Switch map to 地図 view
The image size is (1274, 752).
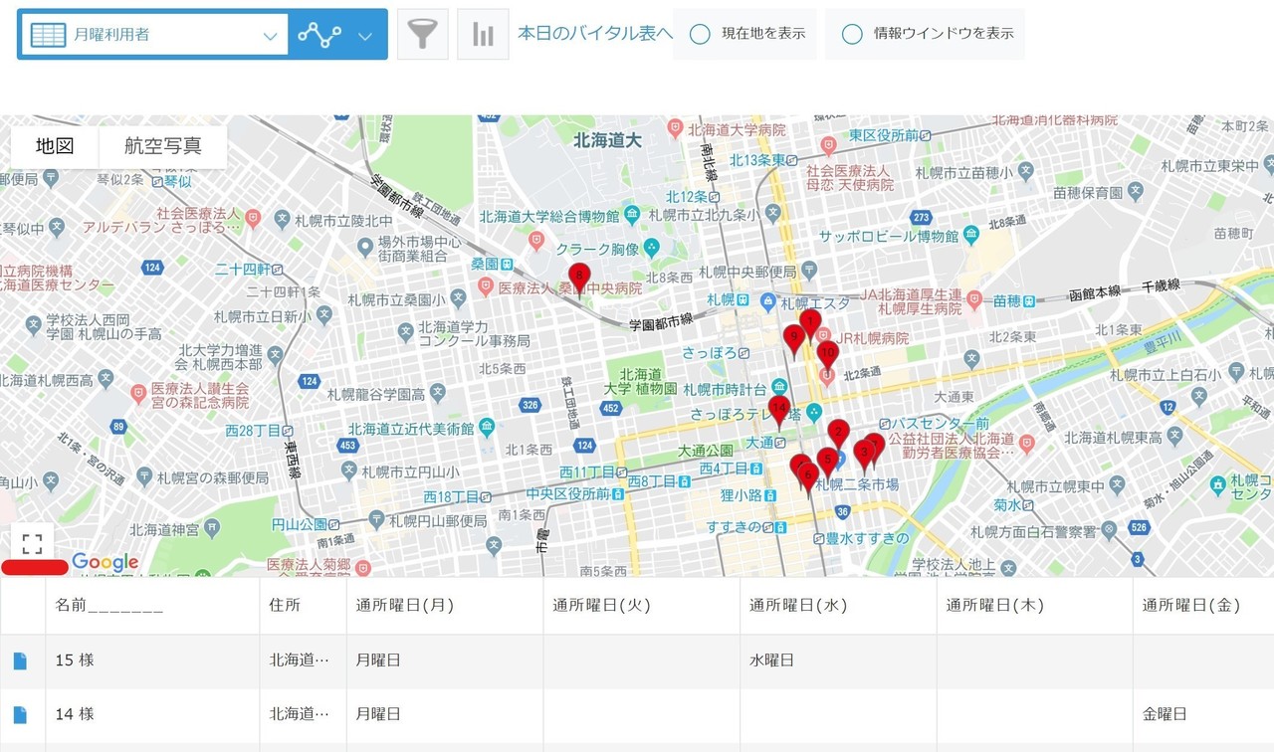coord(55,146)
